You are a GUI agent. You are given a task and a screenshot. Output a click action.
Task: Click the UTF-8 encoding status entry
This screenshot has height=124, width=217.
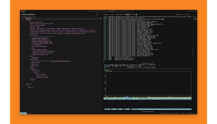point(182,113)
